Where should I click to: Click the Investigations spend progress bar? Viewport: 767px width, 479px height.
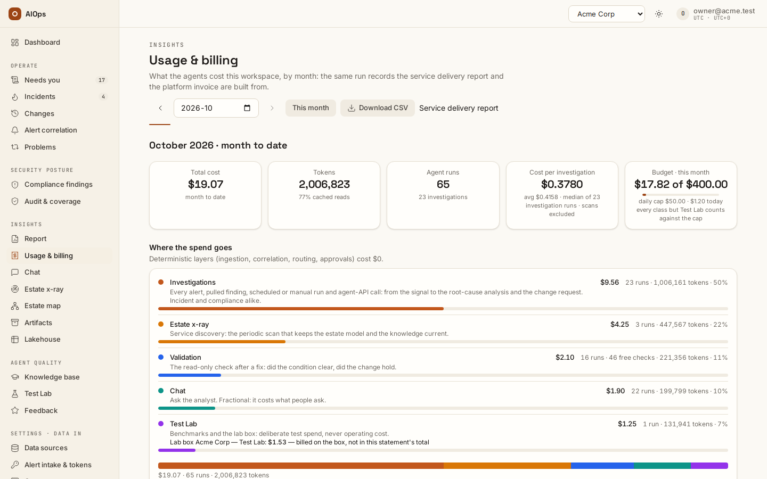443,309
